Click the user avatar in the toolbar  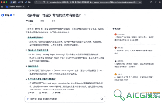coord(160,2)
